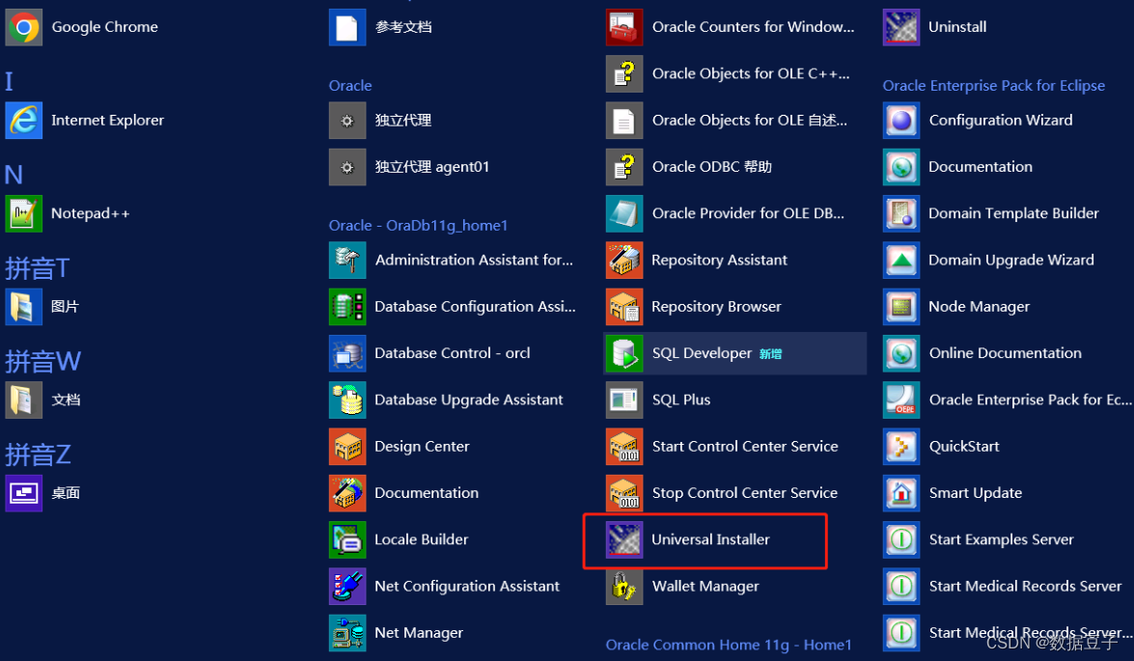Image resolution: width=1134 pixels, height=661 pixels.
Task: Open QuickStart icon
Action: [x=901, y=447]
